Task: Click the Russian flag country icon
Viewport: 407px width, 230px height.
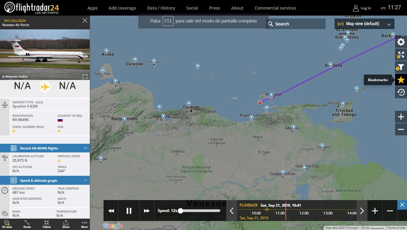Action: point(60,120)
